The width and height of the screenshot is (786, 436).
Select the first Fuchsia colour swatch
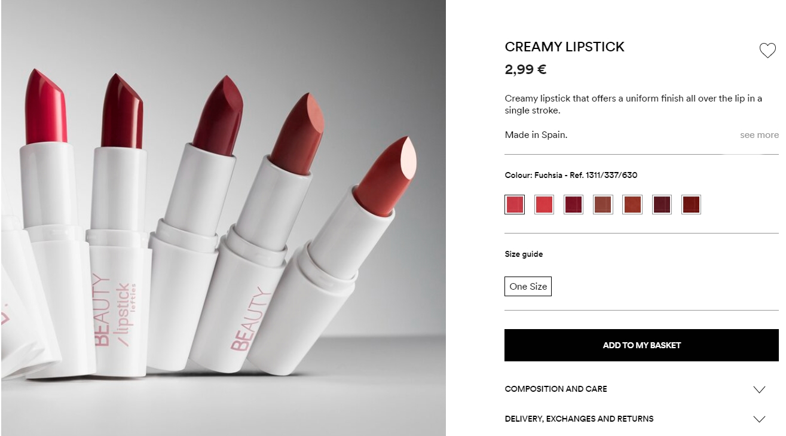[x=515, y=205]
